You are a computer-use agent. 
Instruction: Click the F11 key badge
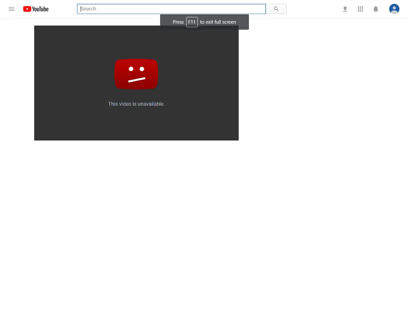pyautogui.click(x=192, y=22)
